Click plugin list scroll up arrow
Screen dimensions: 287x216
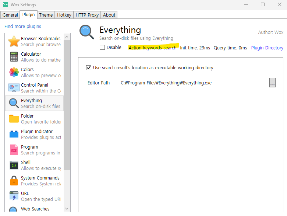click(67, 37)
